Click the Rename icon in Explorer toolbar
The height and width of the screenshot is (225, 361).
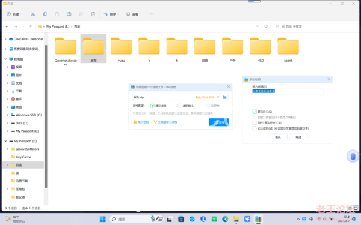(69, 14)
